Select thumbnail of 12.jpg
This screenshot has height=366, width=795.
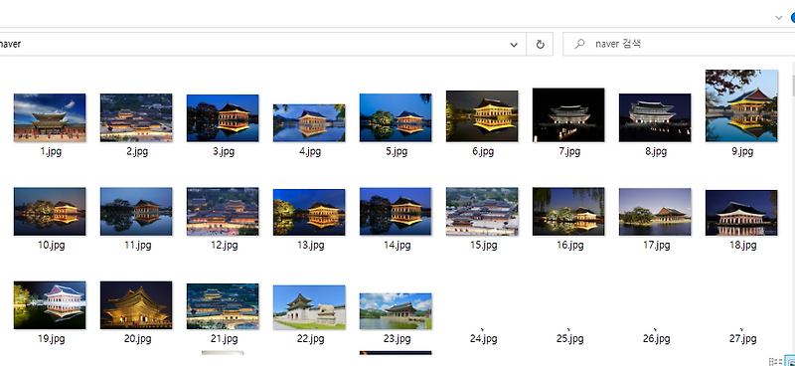(223, 212)
